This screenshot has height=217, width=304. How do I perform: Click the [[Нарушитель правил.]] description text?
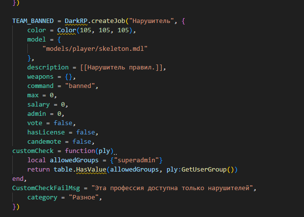[121, 67]
